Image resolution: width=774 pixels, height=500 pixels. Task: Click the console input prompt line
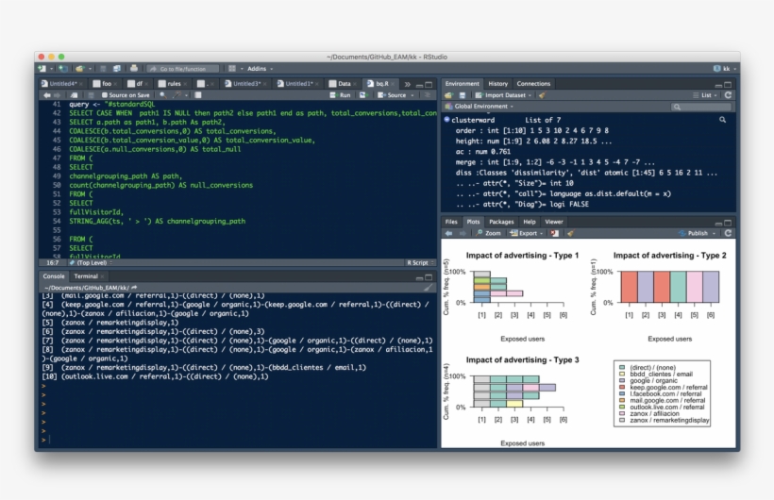[238, 440]
